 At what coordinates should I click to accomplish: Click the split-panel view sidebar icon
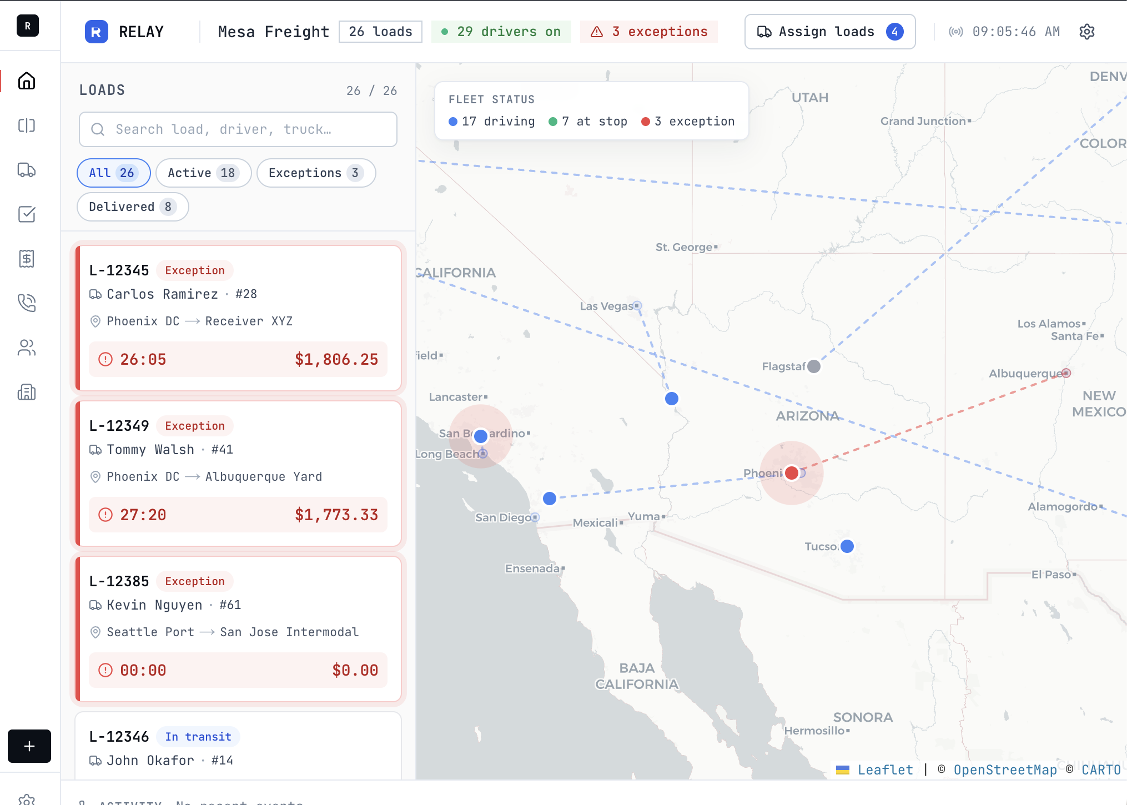click(x=27, y=125)
